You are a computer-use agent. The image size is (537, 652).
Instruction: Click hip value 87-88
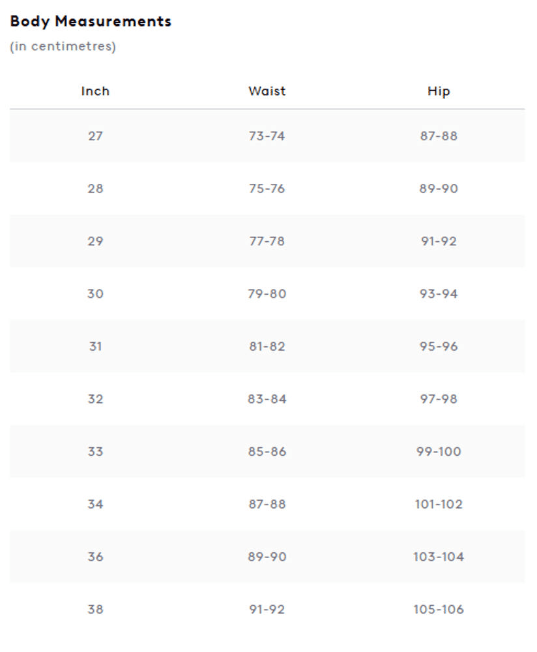(x=439, y=136)
